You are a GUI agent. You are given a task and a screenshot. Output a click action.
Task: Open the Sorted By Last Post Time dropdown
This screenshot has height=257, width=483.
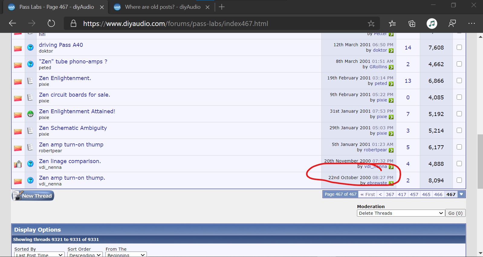tap(39, 255)
